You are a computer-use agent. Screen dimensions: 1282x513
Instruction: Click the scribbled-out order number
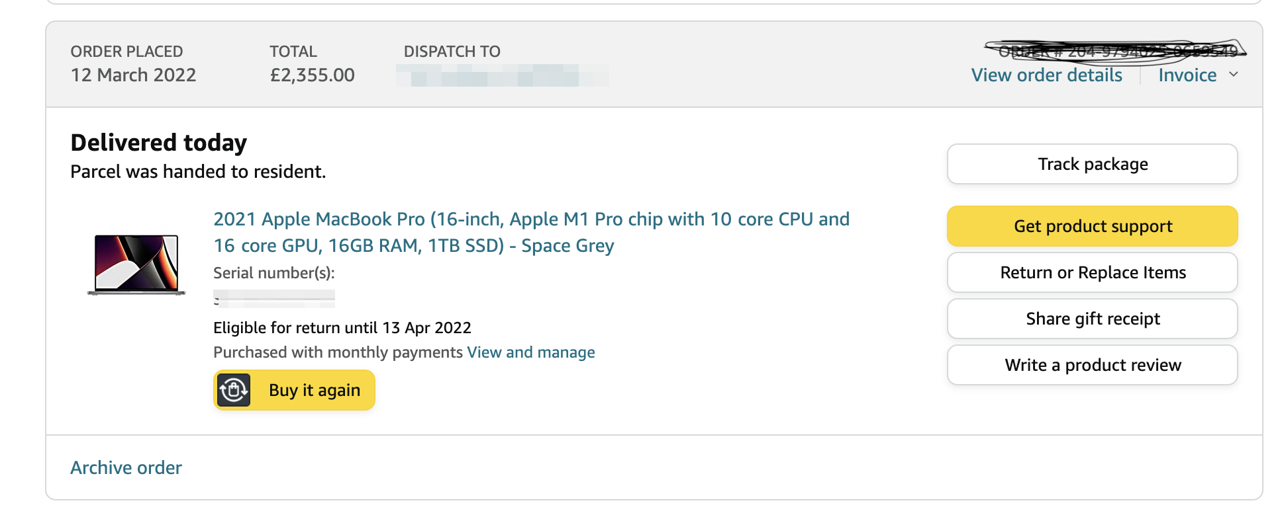1116,50
